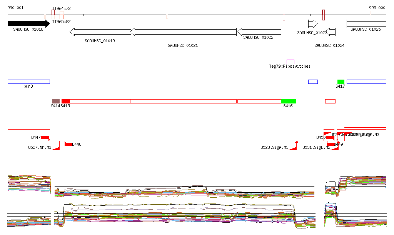Click the SAOUHSC_01023 gene label
Viewport: 394px width, 235px height.
(312, 33)
